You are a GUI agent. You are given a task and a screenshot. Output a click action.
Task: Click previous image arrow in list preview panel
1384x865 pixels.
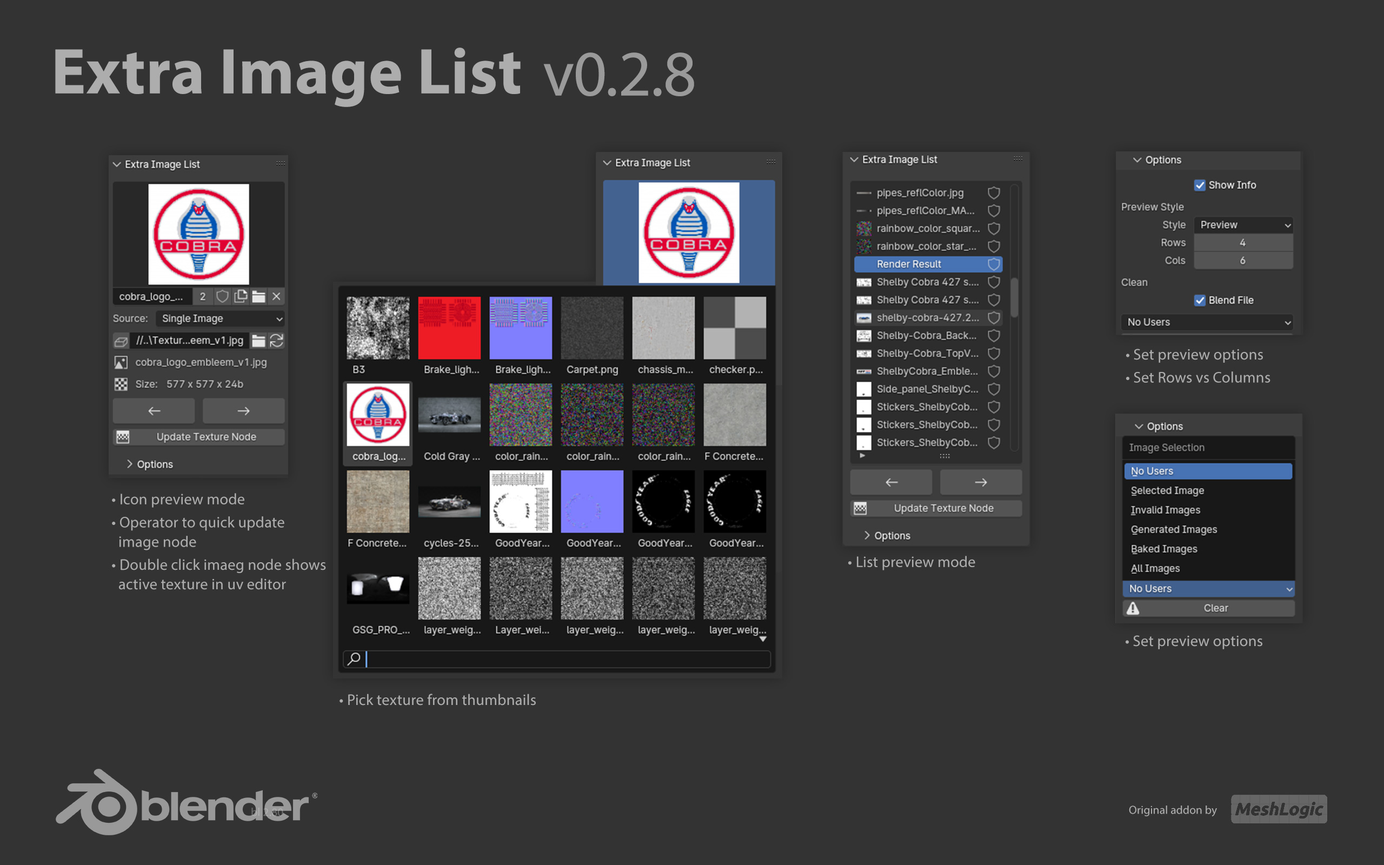pos(890,482)
